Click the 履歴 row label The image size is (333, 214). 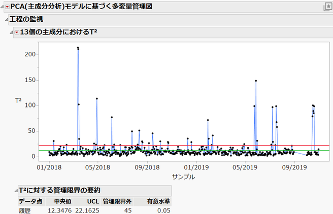(x=25, y=211)
